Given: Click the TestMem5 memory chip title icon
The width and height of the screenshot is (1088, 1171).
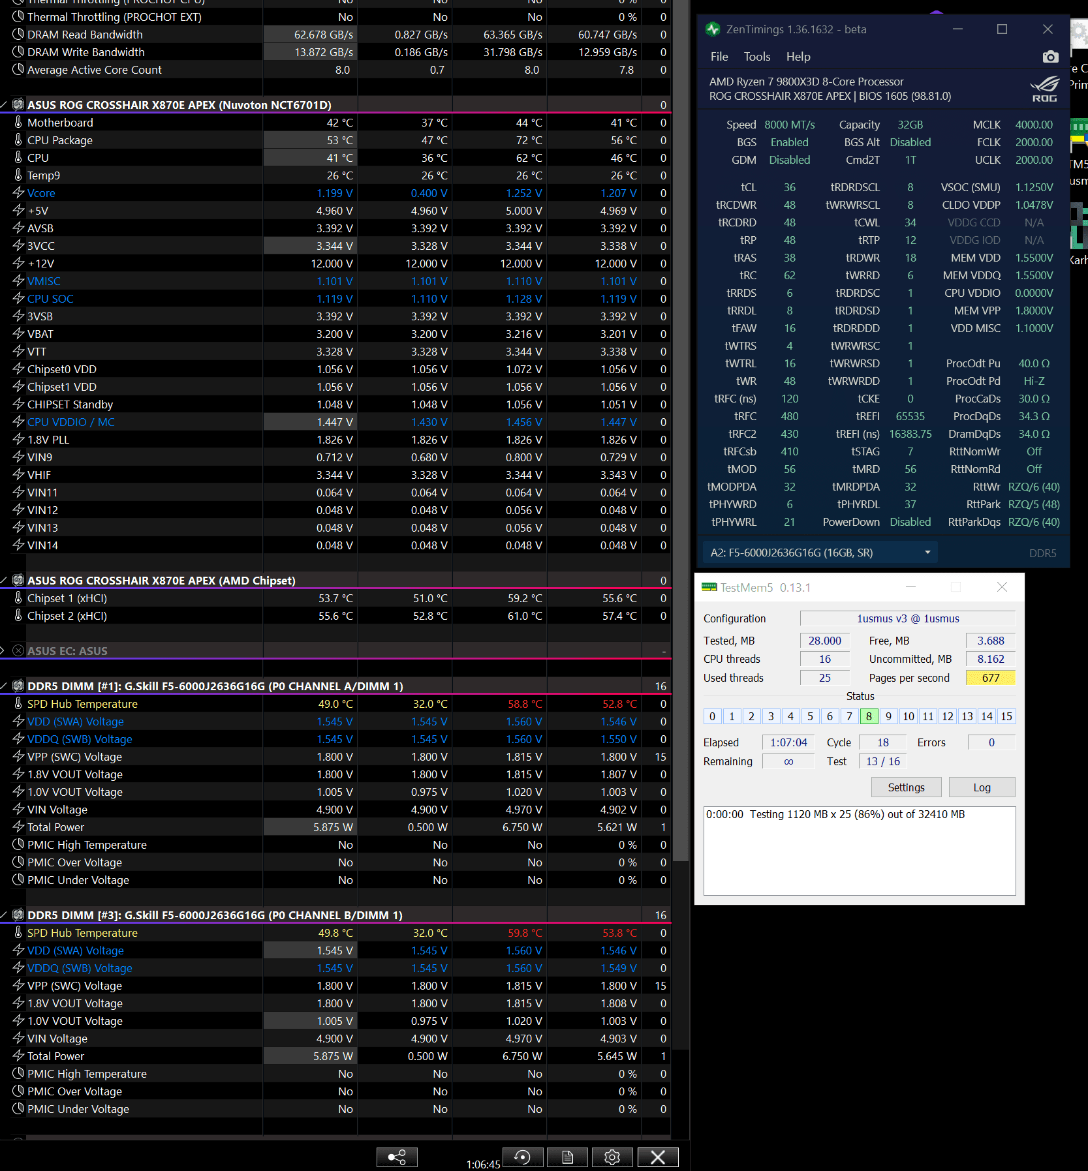Looking at the screenshot, I should (709, 587).
